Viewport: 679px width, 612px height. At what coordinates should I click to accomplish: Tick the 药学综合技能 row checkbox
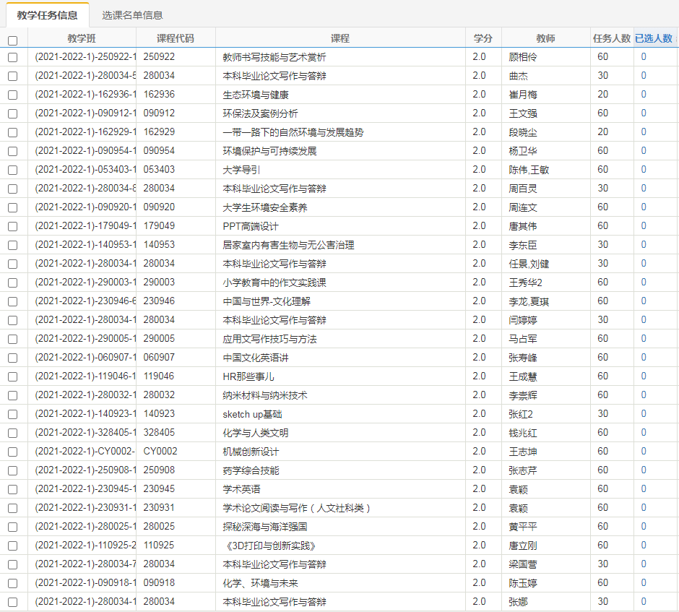tap(12, 470)
